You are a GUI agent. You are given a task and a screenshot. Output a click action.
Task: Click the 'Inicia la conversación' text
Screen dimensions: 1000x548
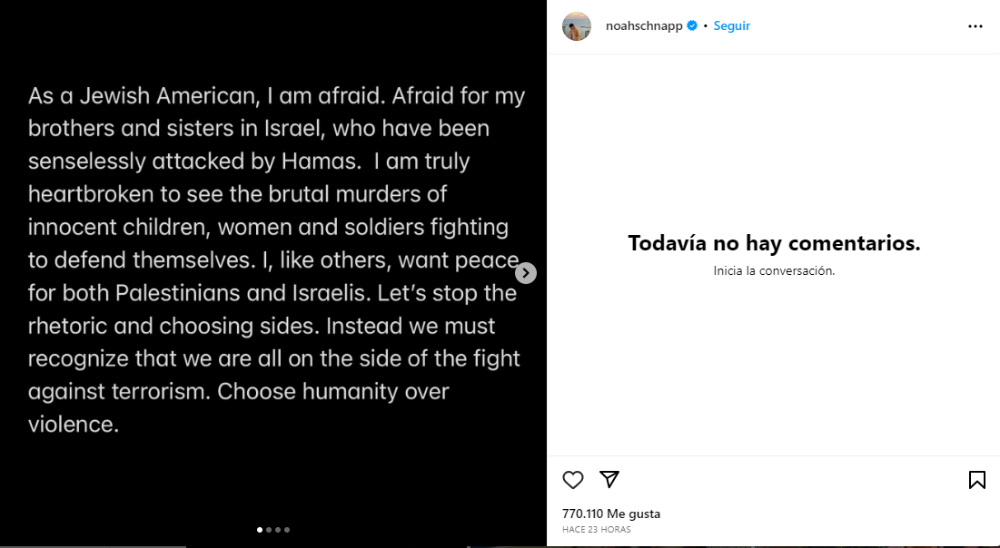coord(774,270)
